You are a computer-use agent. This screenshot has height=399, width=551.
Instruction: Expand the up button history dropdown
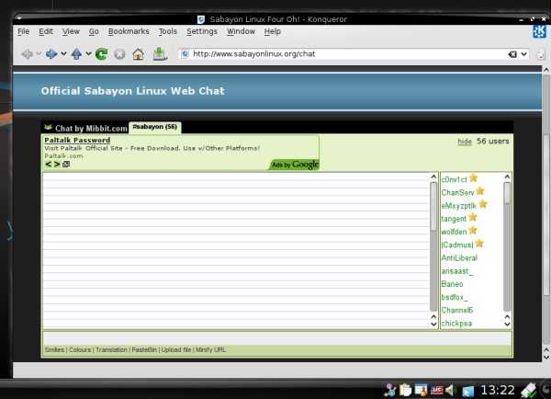click(x=88, y=54)
